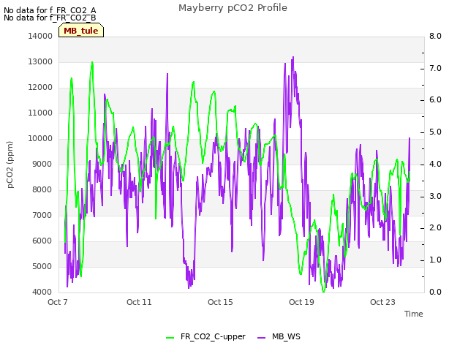Image resolution: width=468 pixels, height=351 pixels.
Task: Click the 7.0 right axis label
Action: coord(435,68)
